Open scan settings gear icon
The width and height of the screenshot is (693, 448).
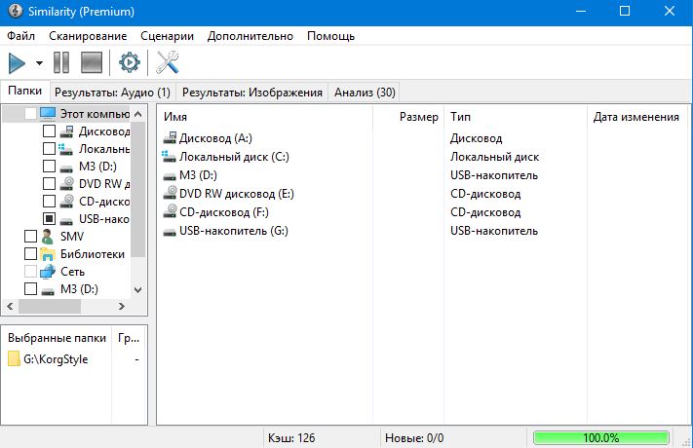(129, 63)
